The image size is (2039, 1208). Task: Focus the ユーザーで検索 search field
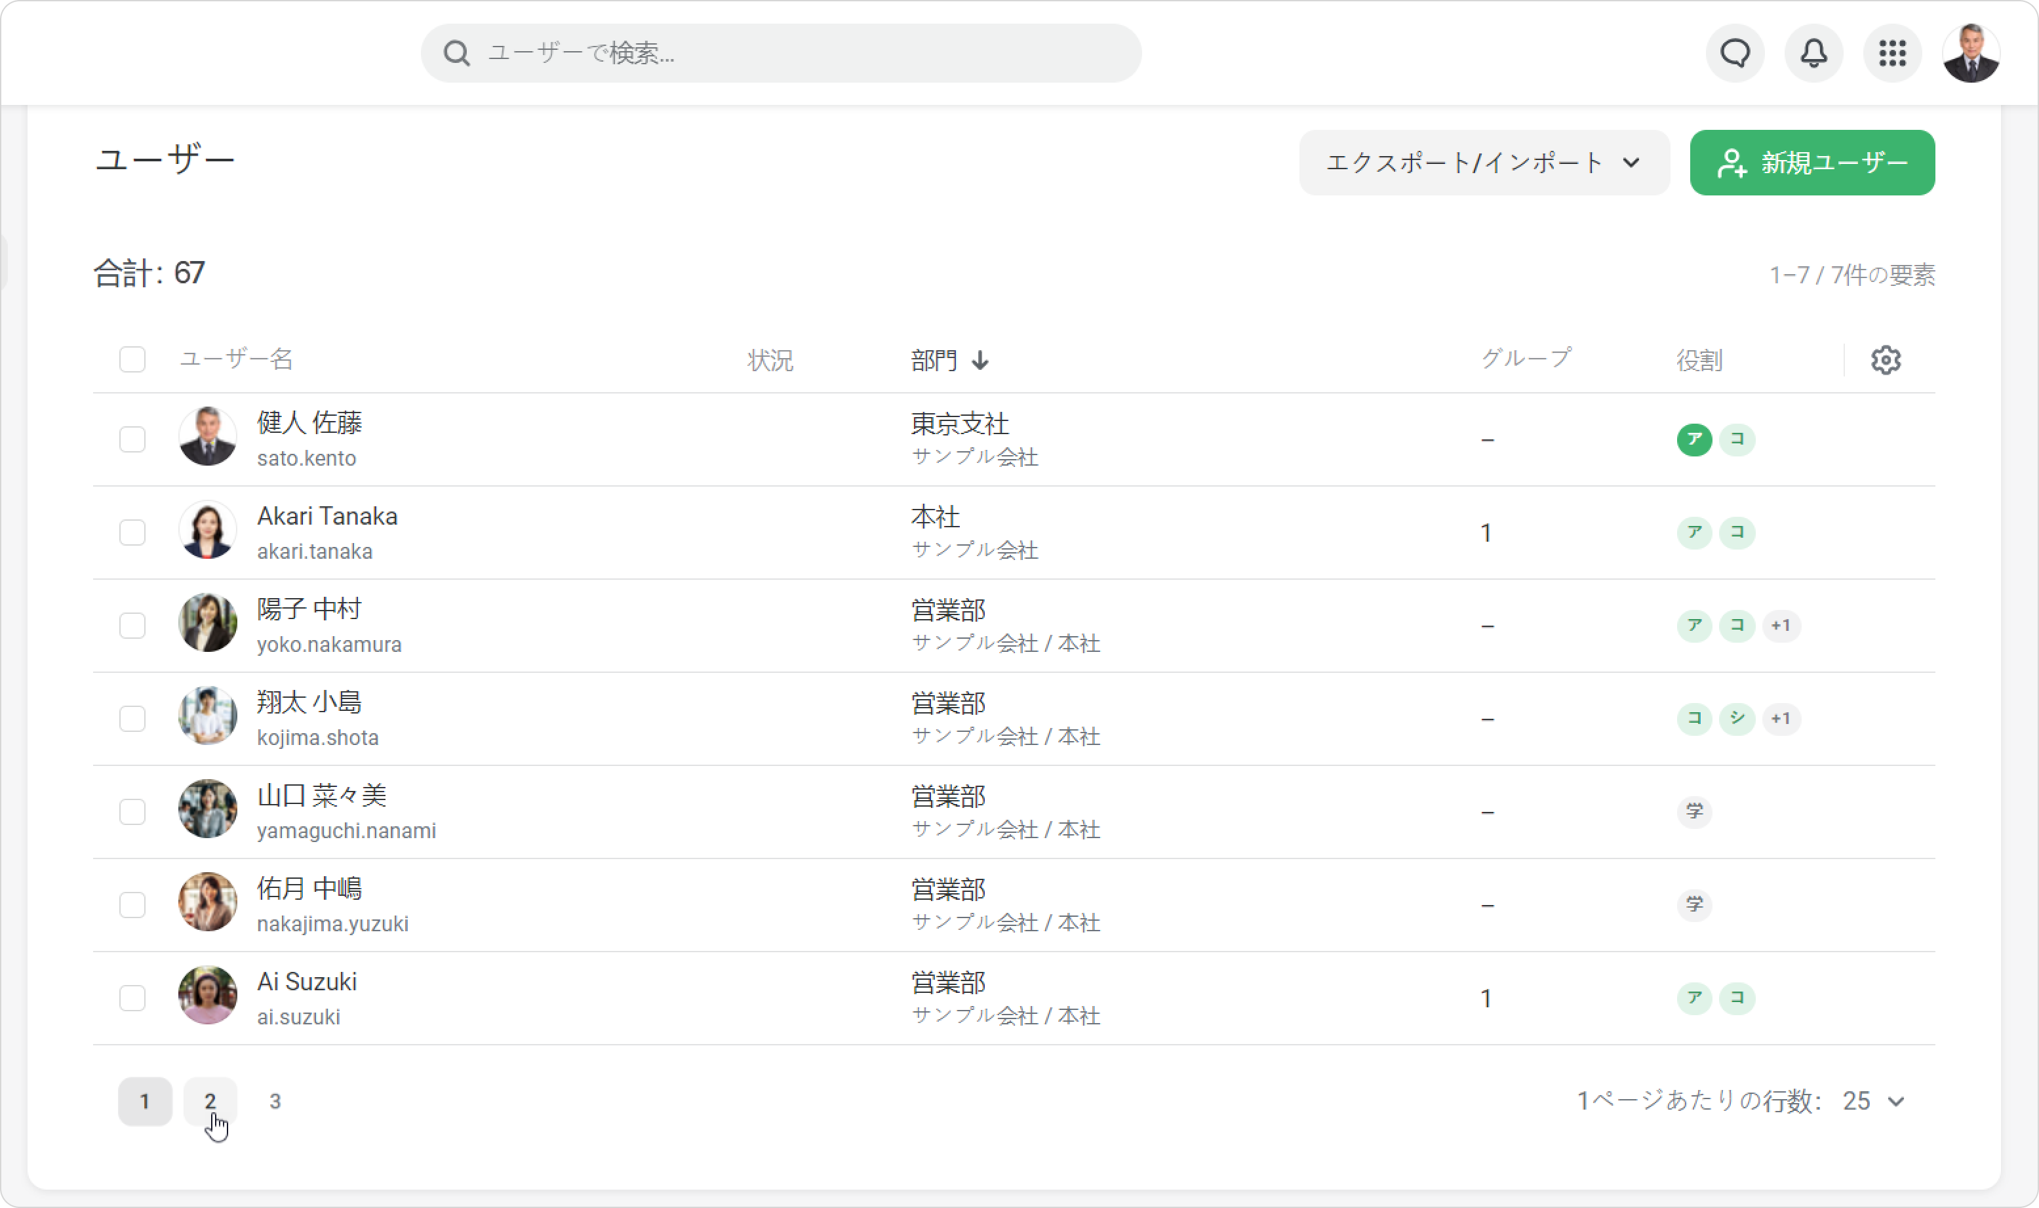tap(781, 54)
